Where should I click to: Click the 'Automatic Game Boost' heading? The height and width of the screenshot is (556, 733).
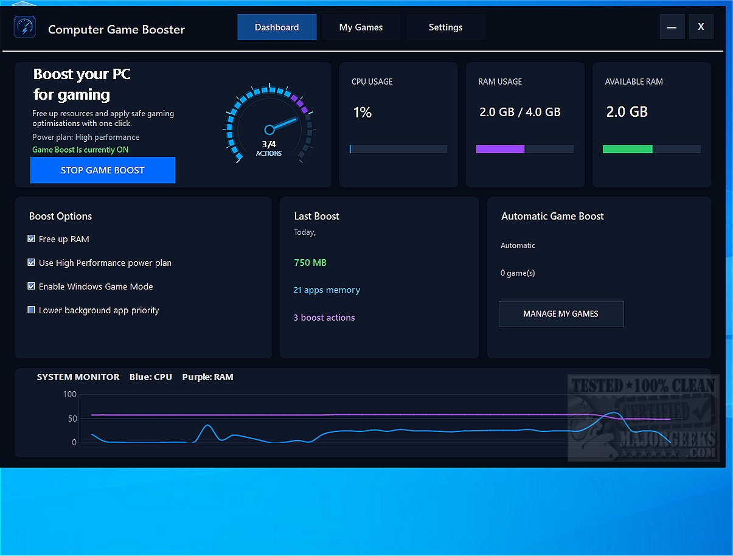[552, 216]
